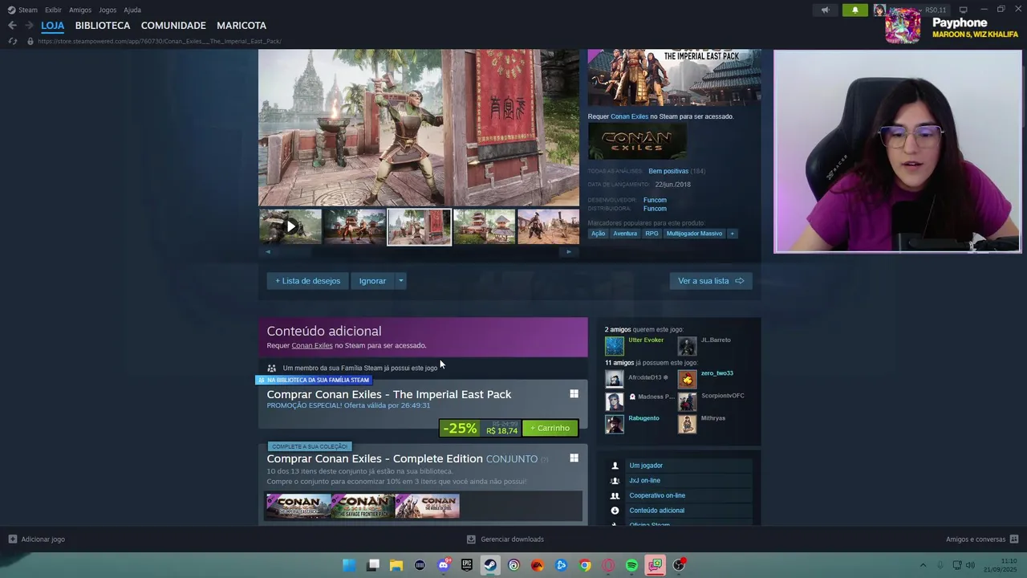
Task: Open the Conan Exiles link in requirement text
Action: point(629,116)
